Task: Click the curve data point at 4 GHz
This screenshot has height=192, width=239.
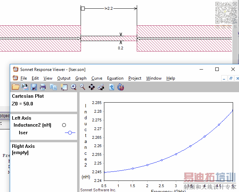Action: tap(204, 137)
